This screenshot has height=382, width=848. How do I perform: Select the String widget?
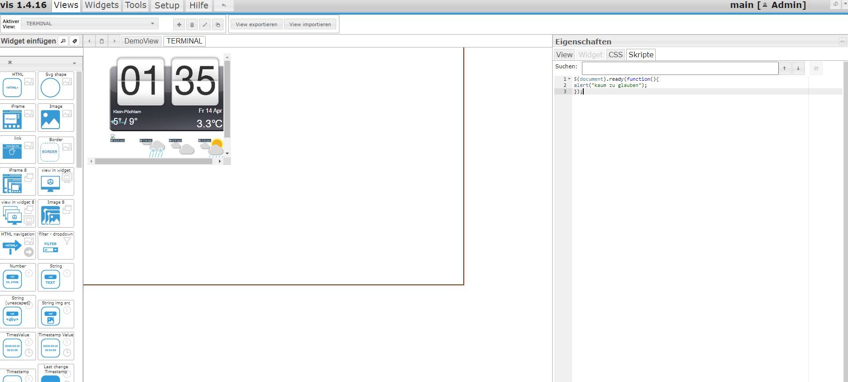click(x=56, y=277)
